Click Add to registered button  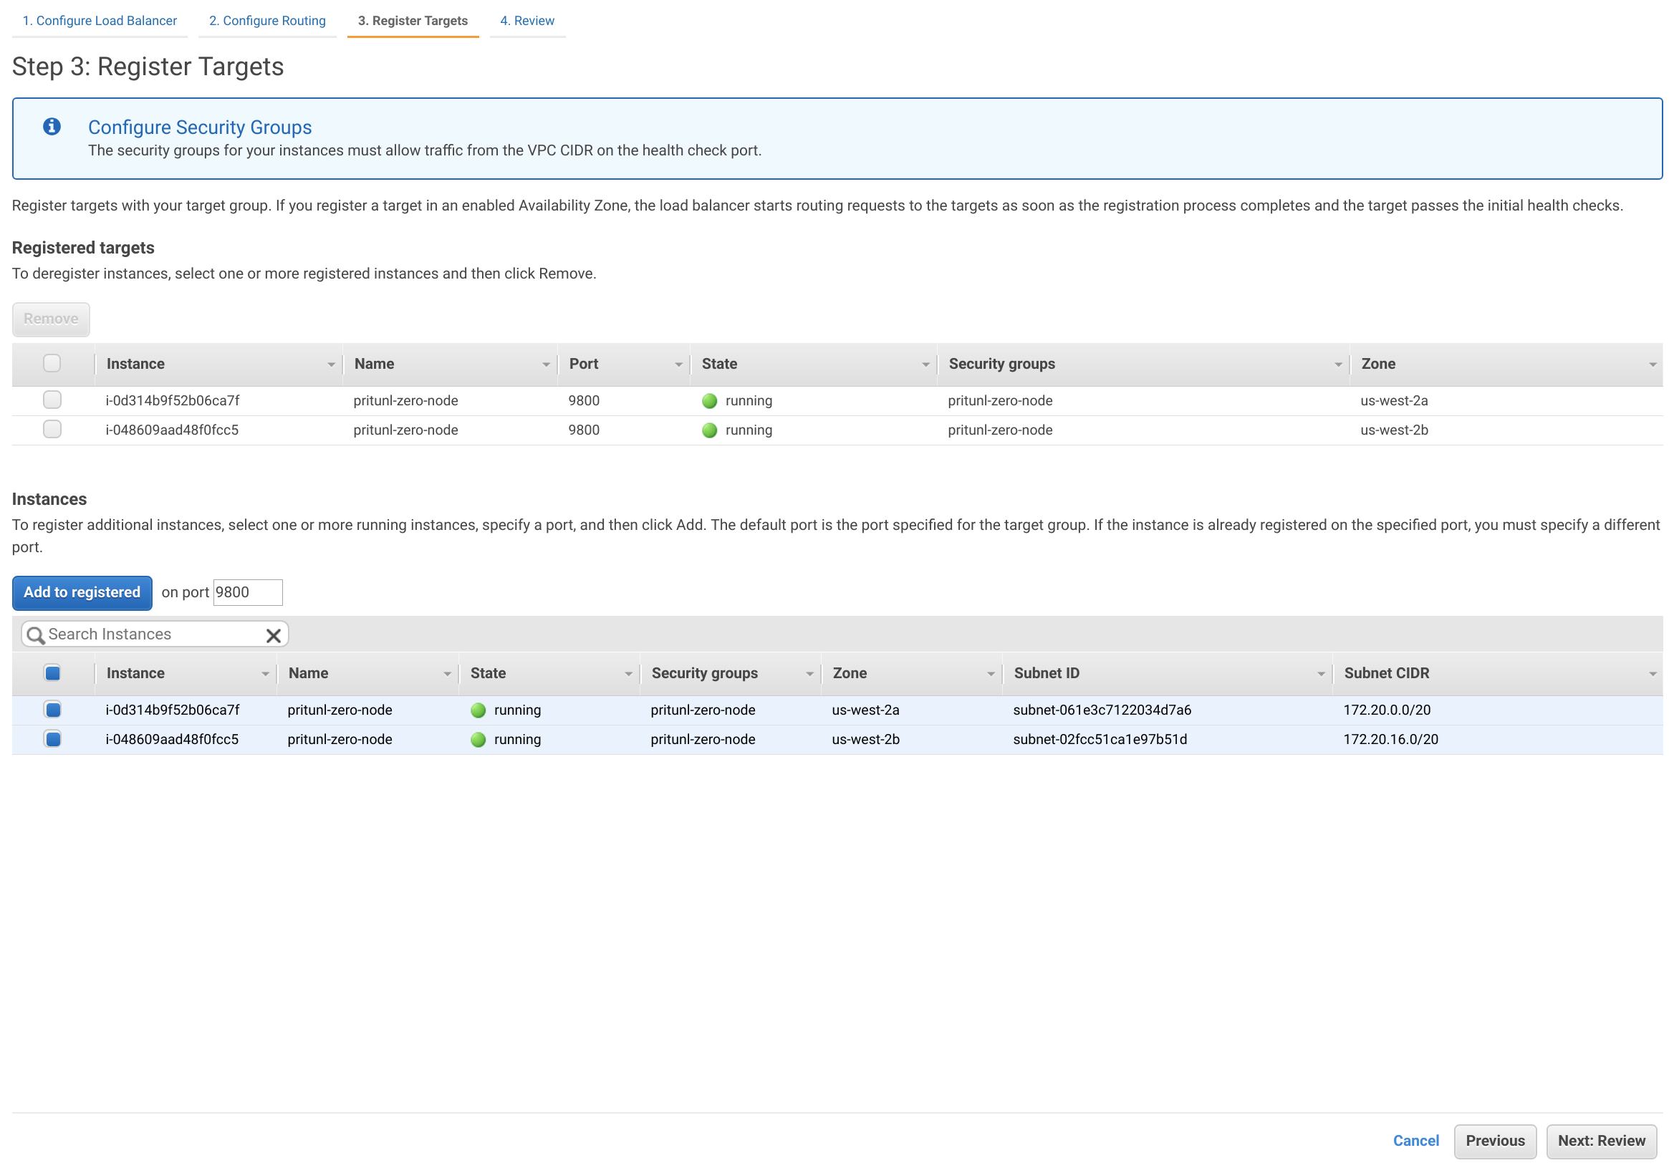(x=82, y=593)
